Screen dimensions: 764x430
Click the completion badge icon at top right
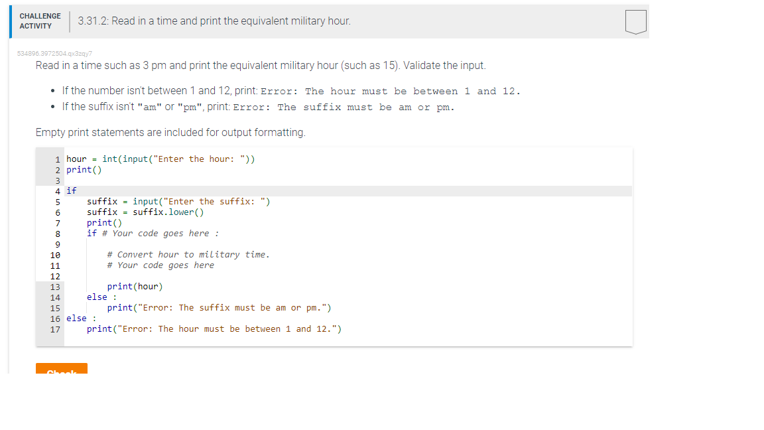[635, 21]
